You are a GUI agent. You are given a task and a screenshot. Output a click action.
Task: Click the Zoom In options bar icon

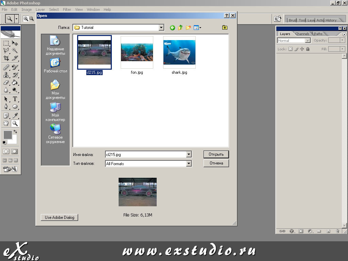(x=26, y=19)
